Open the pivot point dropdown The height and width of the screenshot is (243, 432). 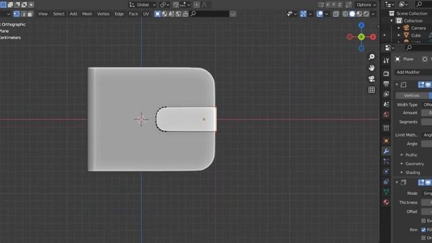tap(165, 5)
